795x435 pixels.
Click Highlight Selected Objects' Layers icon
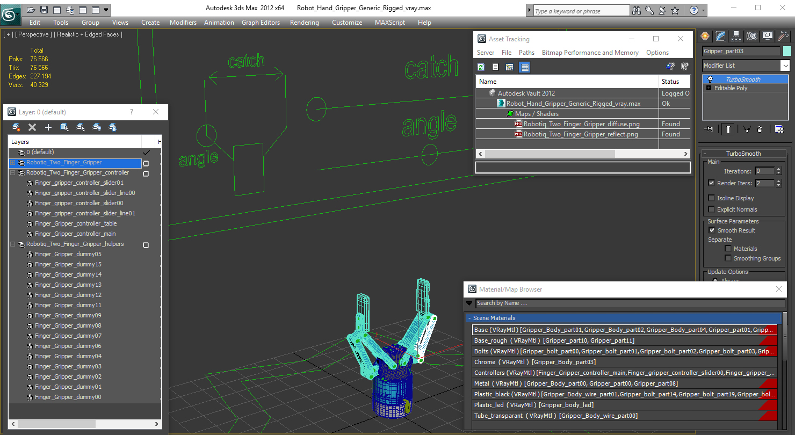[81, 127]
